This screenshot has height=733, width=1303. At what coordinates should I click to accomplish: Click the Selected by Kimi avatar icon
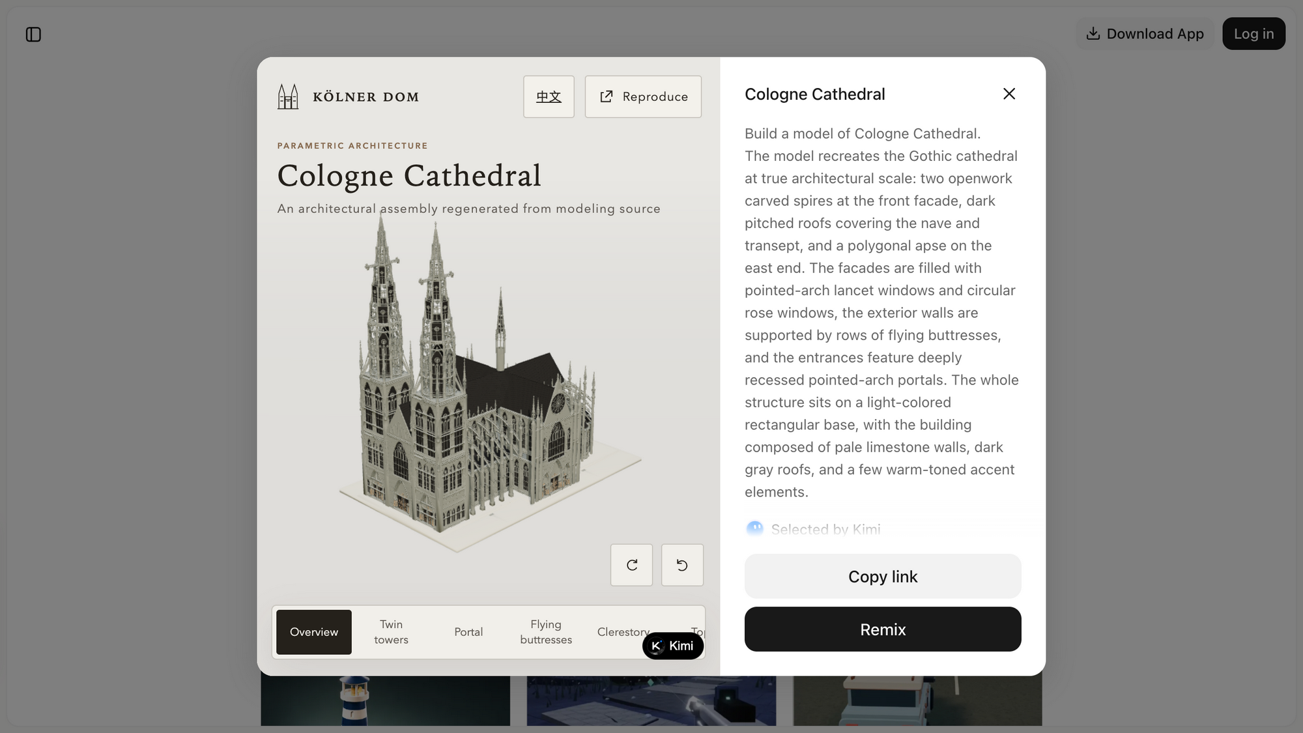[x=754, y=529]
